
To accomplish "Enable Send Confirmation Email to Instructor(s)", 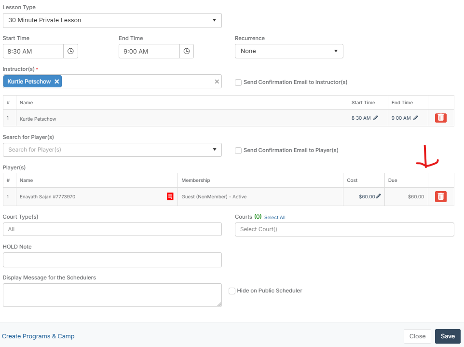I will [x=238, y=83].
